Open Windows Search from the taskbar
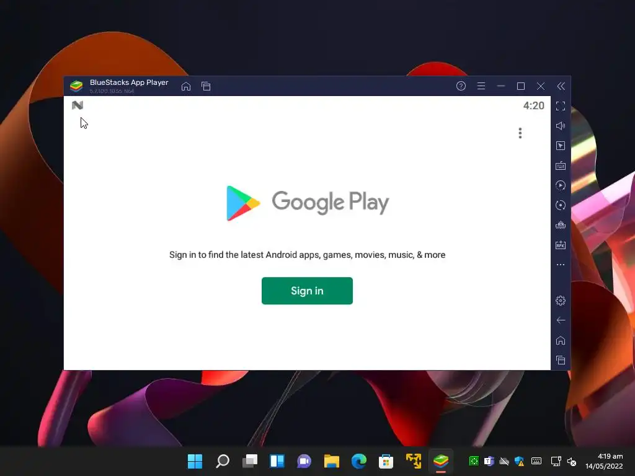Image resolution: width=635 pixels, height=476 pixels. pos(223,461)
